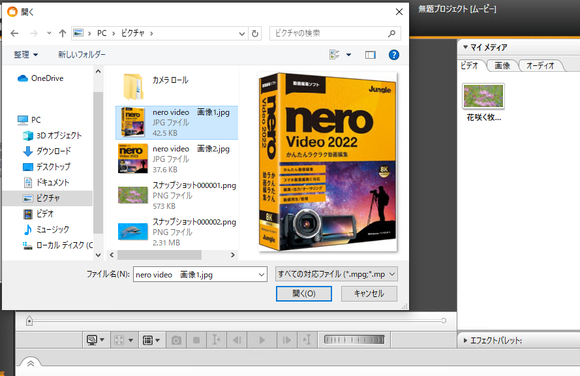Step back one frame button

pos(237,340)
